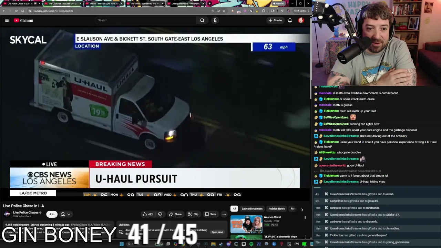Click the #PoliceChase hashtag link
Image resolution: width=441 pixels, height=248 pixels.
79,225
